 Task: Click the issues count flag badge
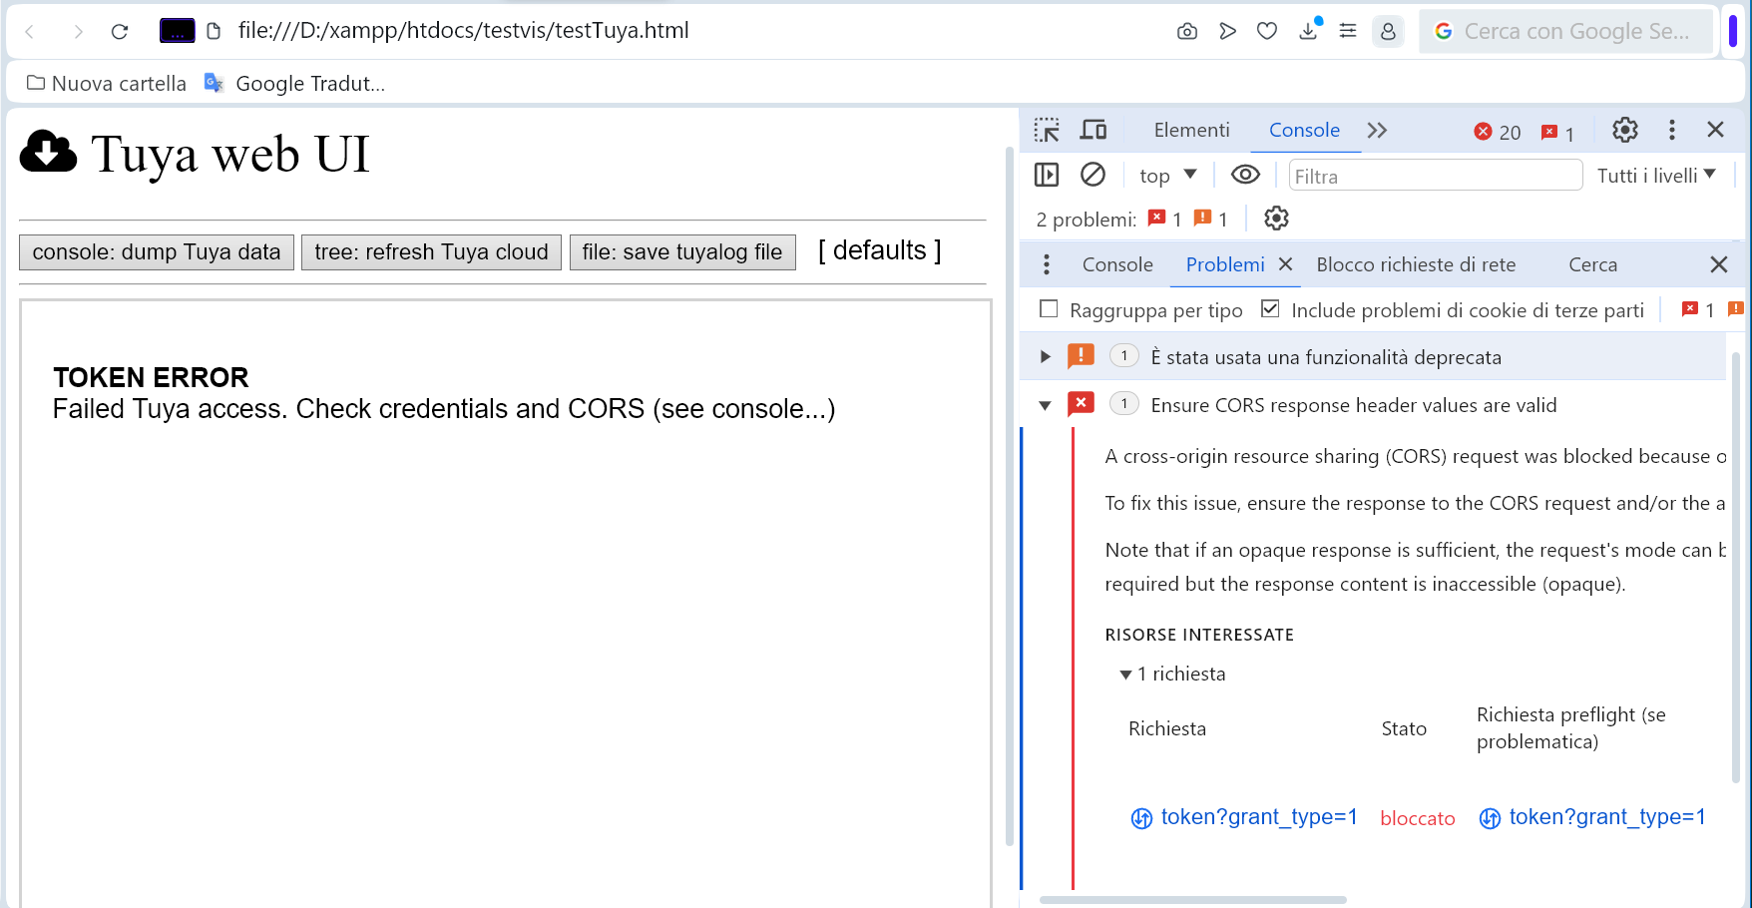pyautogui.click(x=1558, y=133)
